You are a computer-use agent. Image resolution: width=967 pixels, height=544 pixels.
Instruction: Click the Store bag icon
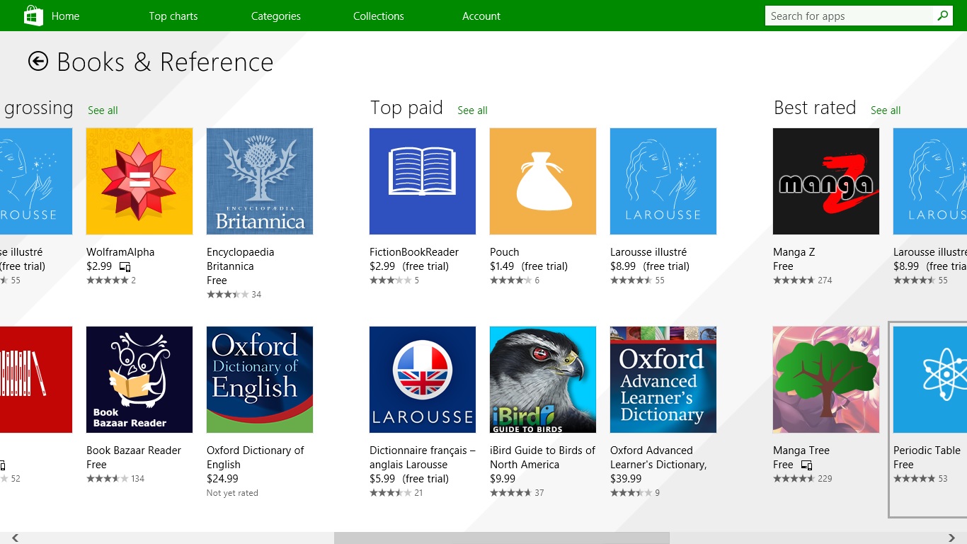[x=34, y=16]
